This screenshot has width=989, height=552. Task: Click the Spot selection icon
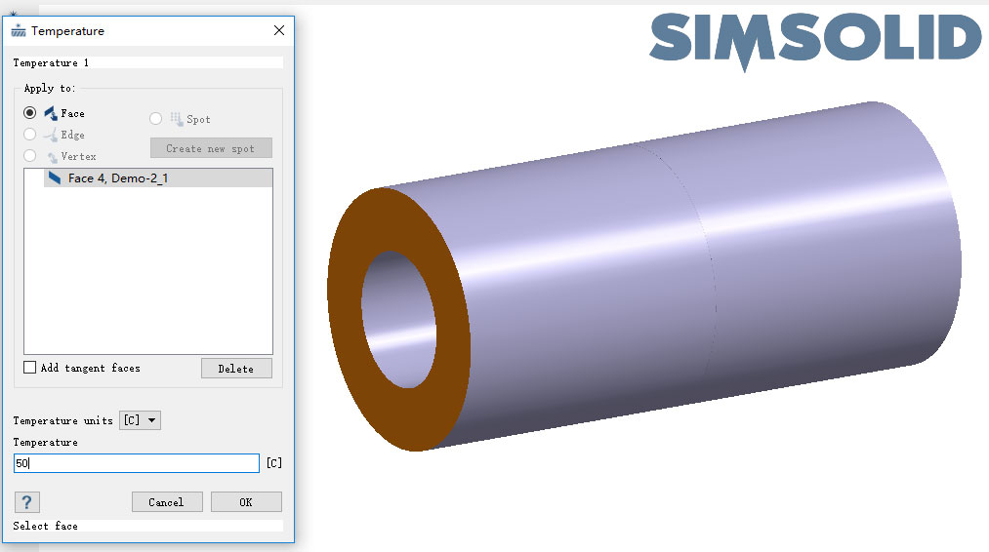coord(176,119)
